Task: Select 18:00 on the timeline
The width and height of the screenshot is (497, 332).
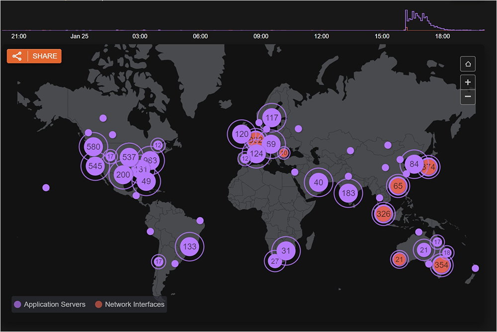Action: (x=442, y=36)
